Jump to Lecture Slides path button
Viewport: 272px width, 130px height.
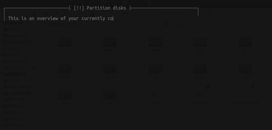[199, 14]
